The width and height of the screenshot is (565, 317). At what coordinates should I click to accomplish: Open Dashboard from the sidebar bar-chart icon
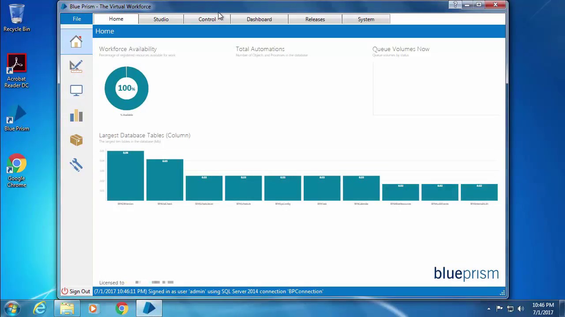point(76,115)
